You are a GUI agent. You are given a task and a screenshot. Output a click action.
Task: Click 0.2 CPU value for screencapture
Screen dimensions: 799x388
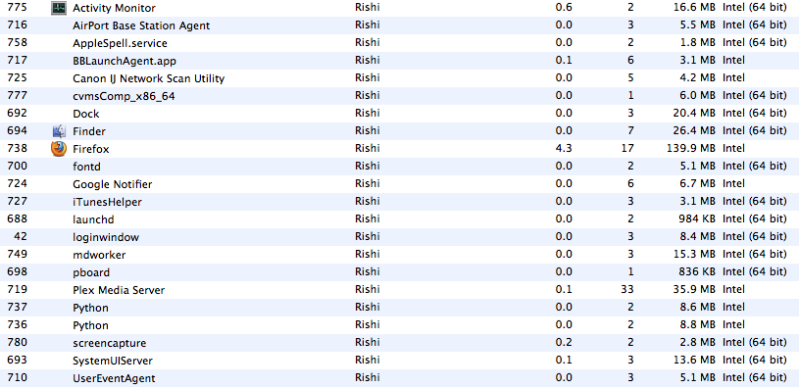point(564,342)
